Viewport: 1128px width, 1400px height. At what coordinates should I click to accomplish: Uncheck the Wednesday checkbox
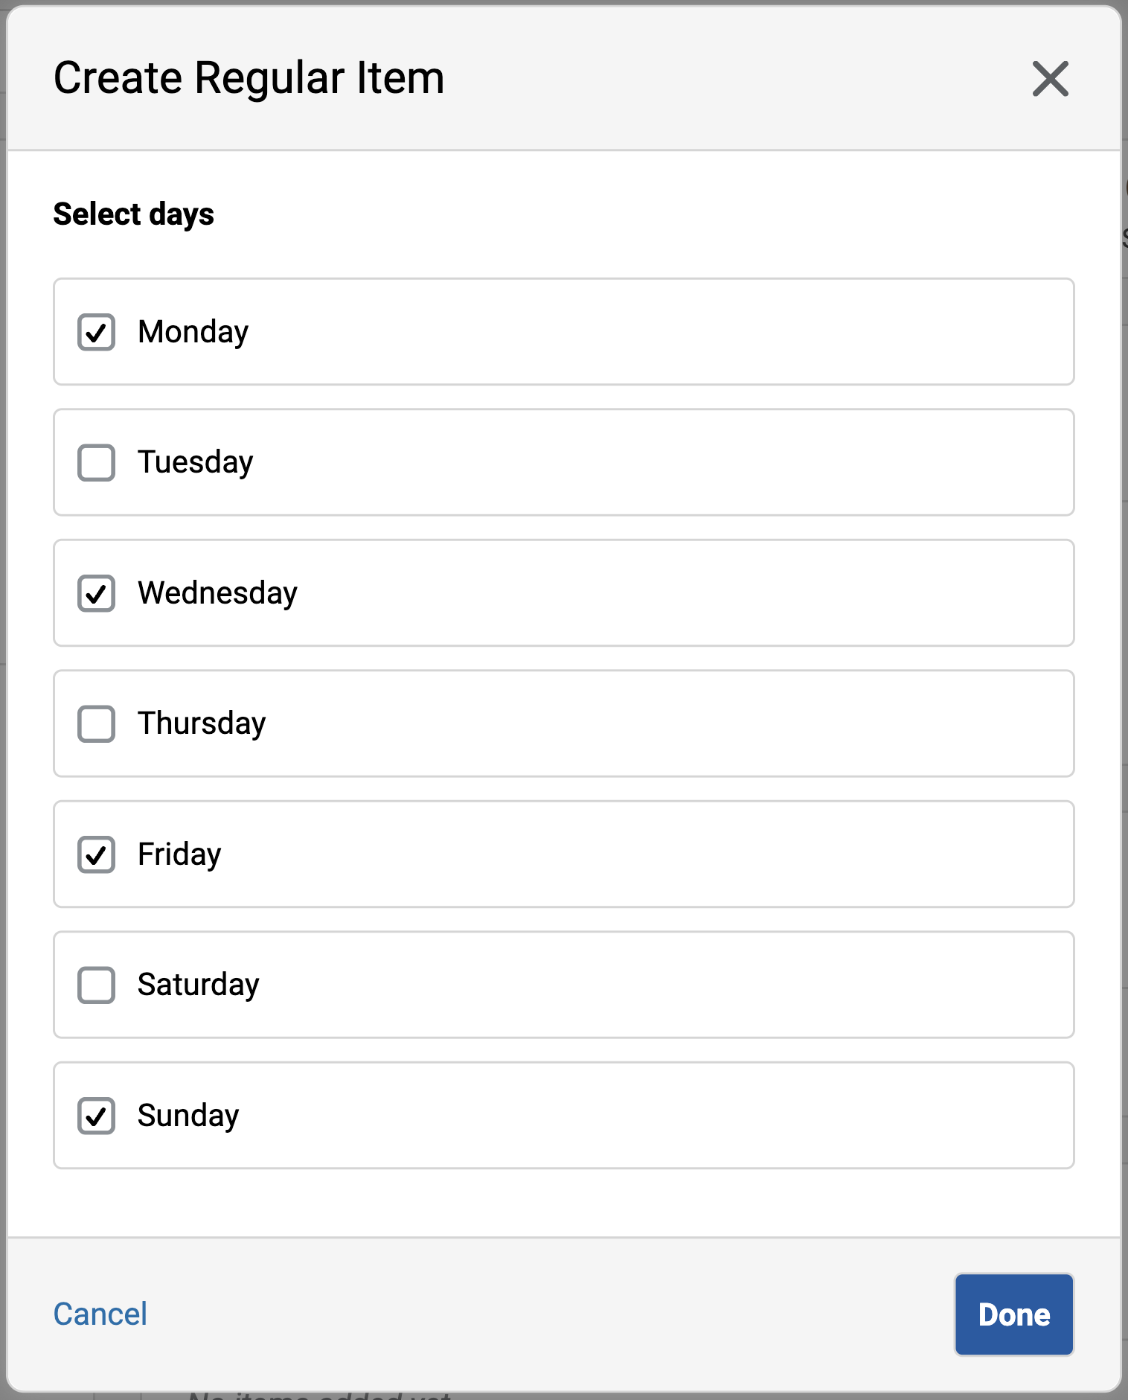point(97,593)
